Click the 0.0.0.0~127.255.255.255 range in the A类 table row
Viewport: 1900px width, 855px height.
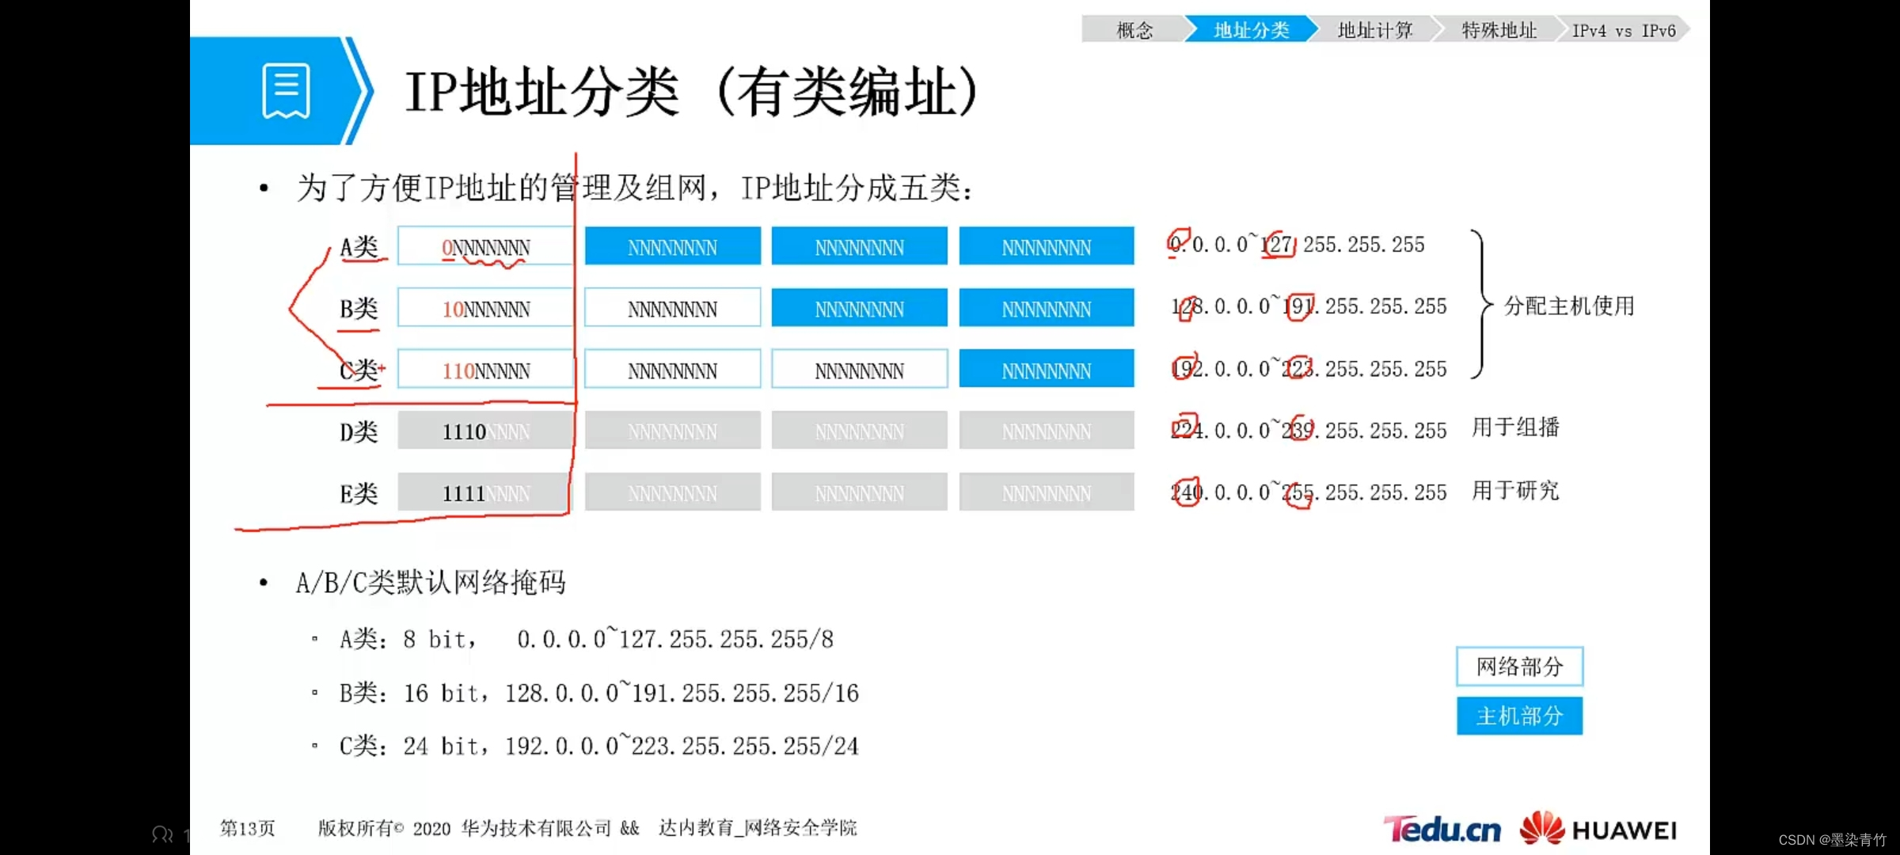click(1297, 245)
